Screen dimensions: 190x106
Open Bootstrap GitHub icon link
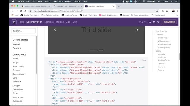150,22
